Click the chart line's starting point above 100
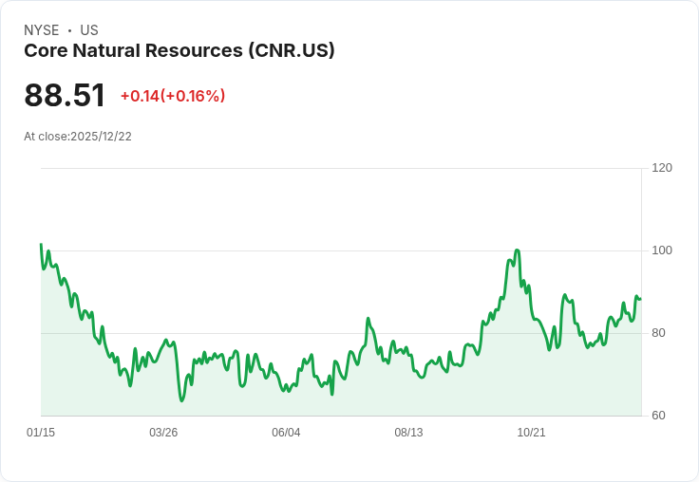 (x=41, y=244)
